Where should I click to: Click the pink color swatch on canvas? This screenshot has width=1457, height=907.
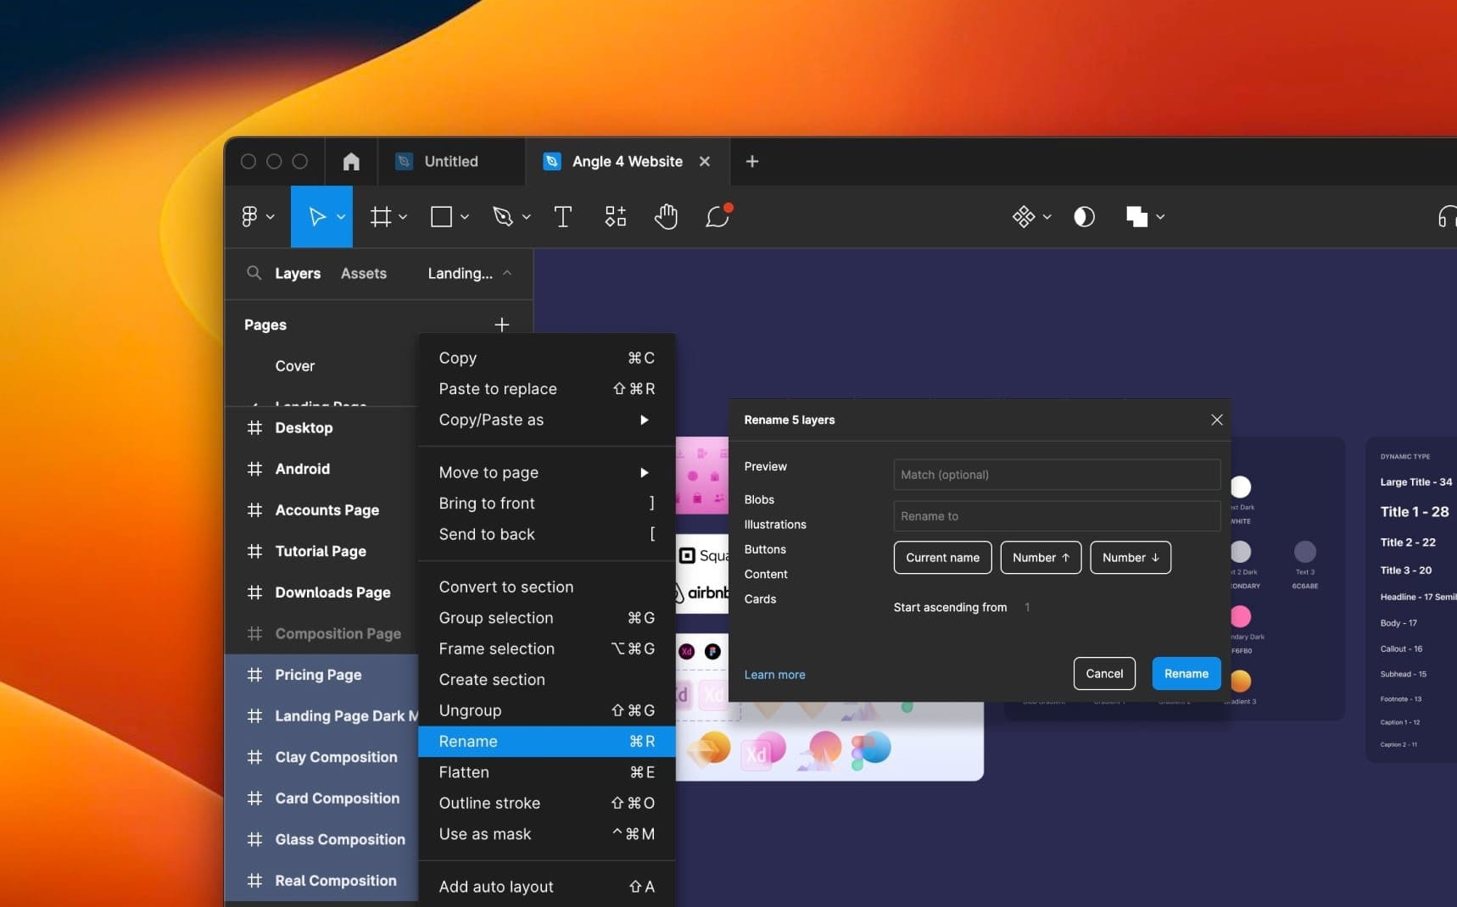tap(1240, 615)
